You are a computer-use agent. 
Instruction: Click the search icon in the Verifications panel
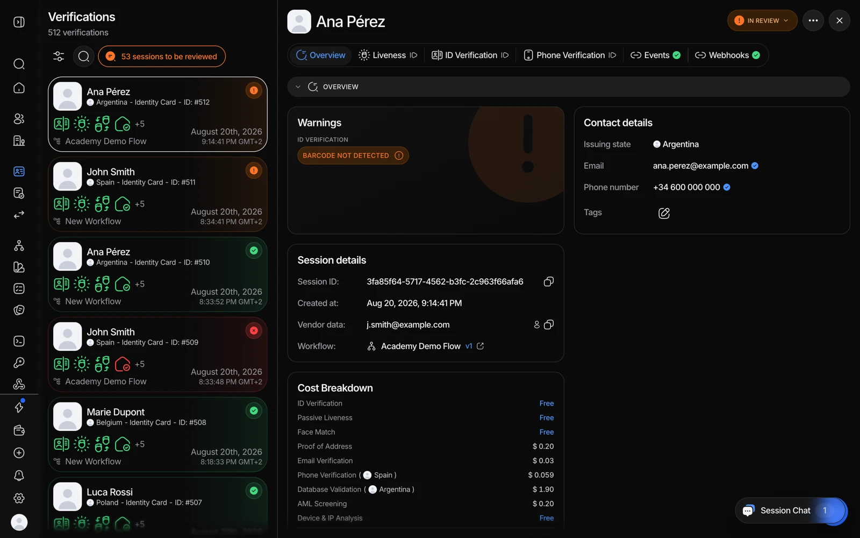(x=84, y=56)
